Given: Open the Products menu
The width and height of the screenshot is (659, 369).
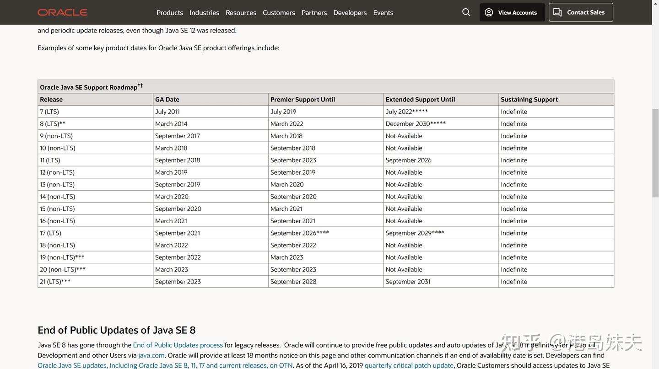Looking at the screenshot, I should (170, 12).
